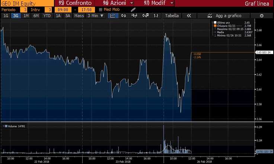
Task: Open the Tabella view button
Action: coord(172,16)
